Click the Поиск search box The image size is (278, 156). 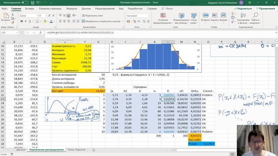tap(167, 9)
